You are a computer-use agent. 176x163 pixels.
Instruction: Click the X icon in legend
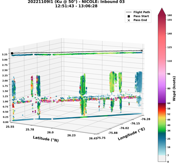[x=129, y=20]
